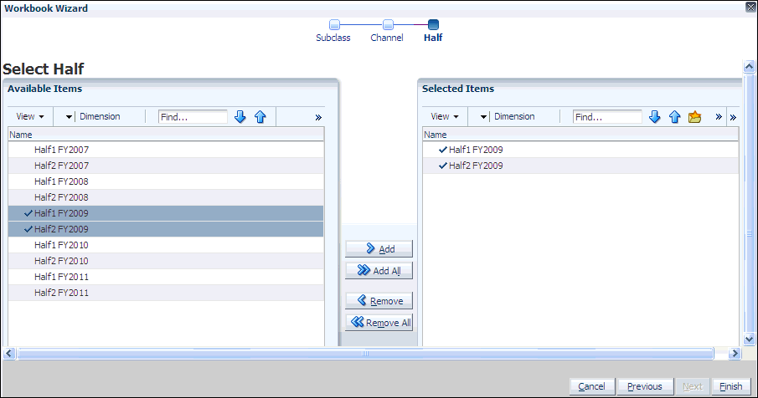This screenshot has height=398, width=758.
Task: Expand last overflow chevron in Selected Items toolbar
Action: (x=733, y=117)
